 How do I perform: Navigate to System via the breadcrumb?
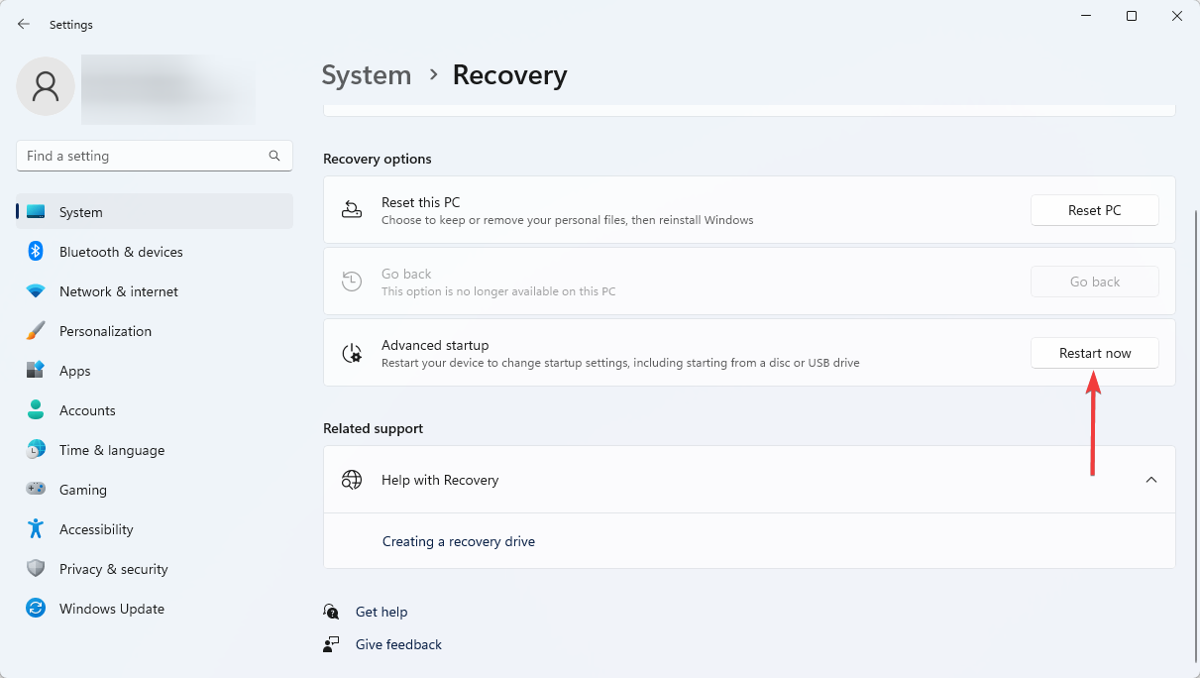[x=367, y=75]
